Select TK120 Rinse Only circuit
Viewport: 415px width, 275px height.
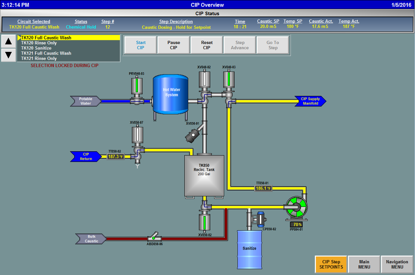(39, 43)
